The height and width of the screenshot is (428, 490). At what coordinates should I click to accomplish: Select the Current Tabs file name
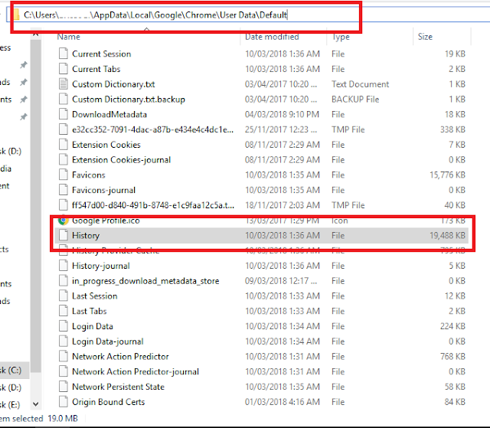[96, 69]
